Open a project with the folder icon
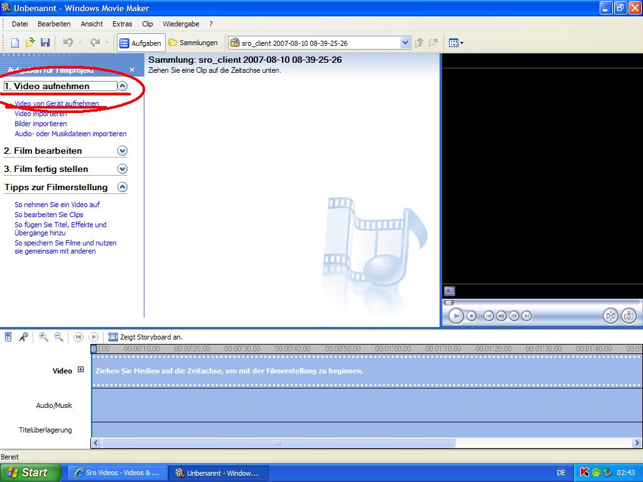643x482 pixels. pos(30,43)
